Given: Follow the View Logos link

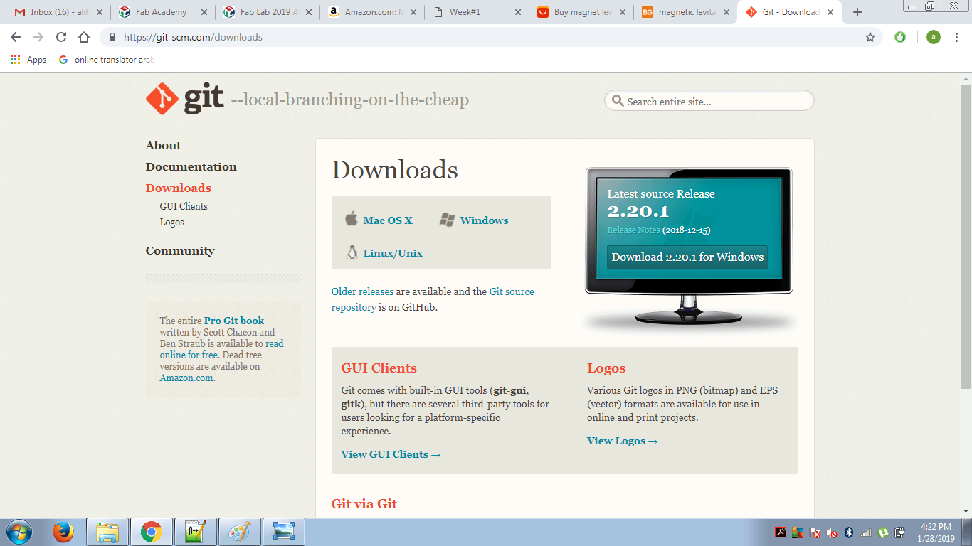Looking at the screenshot, I should pos(623,441).
